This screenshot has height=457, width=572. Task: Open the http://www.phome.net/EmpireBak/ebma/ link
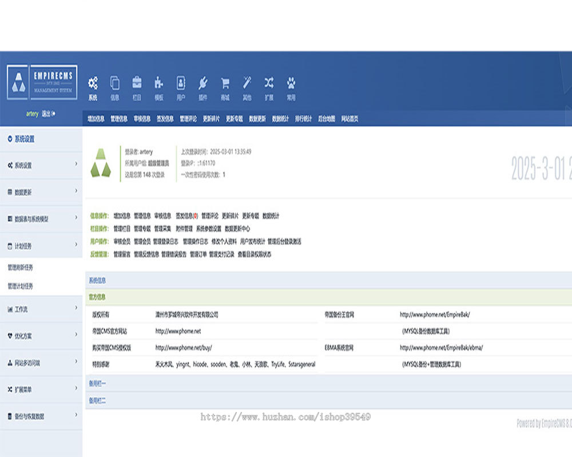coord(441,348)
